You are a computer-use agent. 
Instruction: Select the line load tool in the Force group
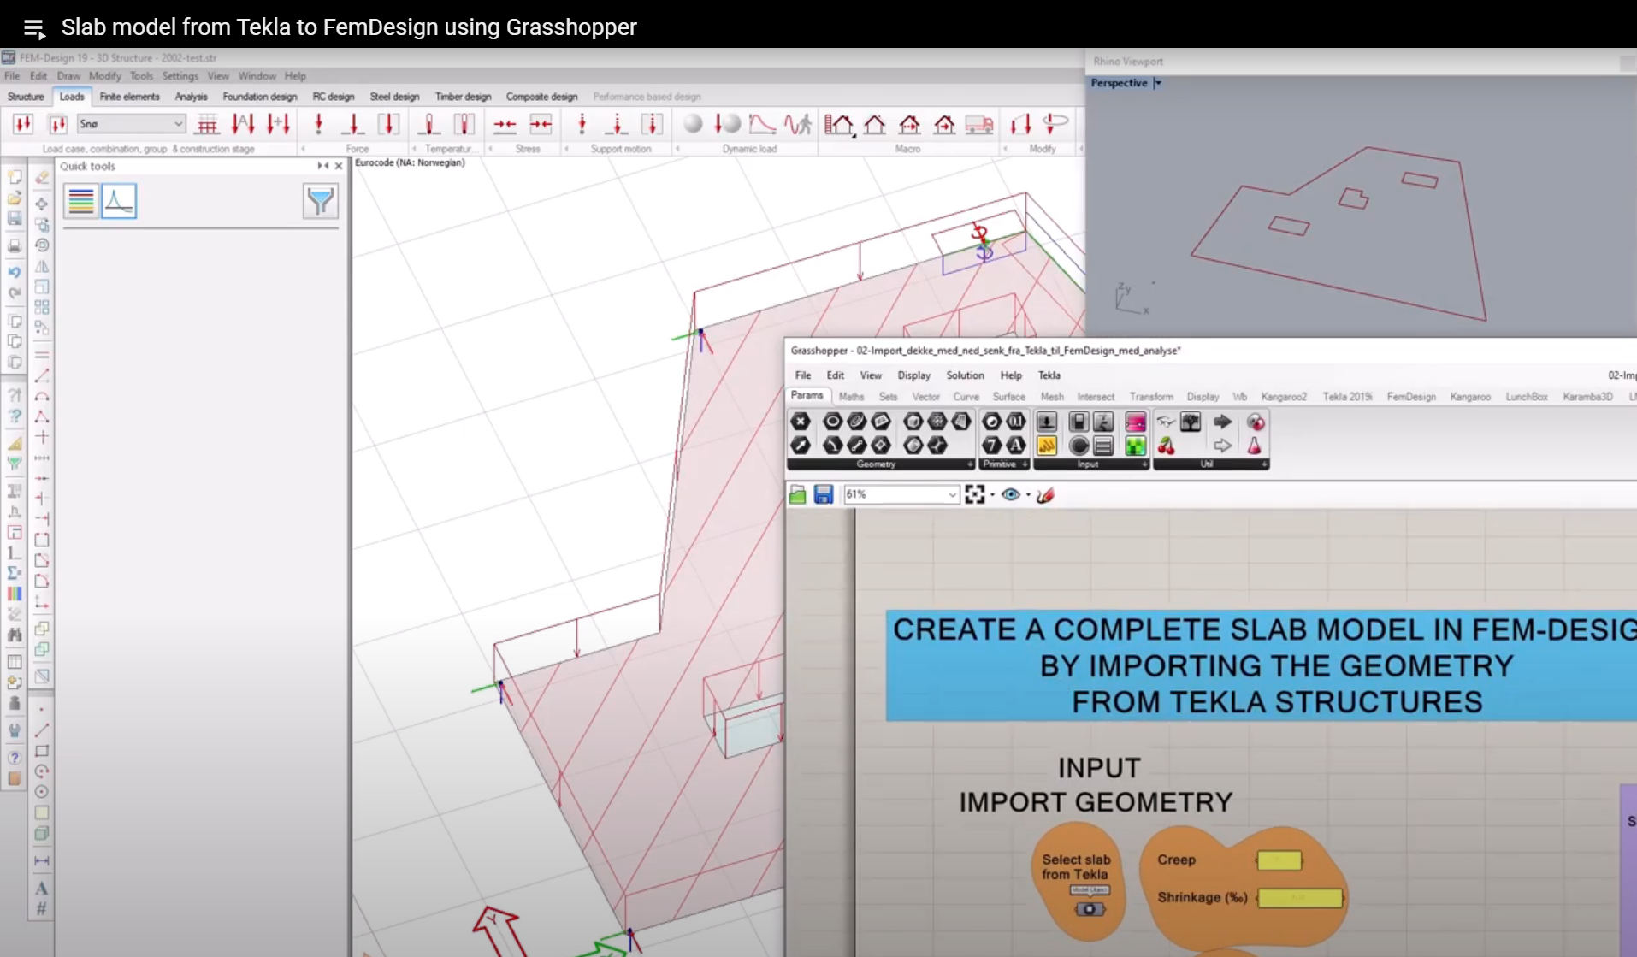click(353, 124)
